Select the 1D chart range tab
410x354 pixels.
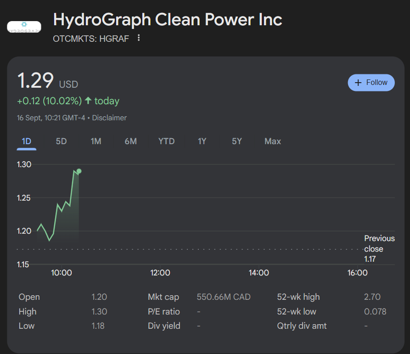27,141
